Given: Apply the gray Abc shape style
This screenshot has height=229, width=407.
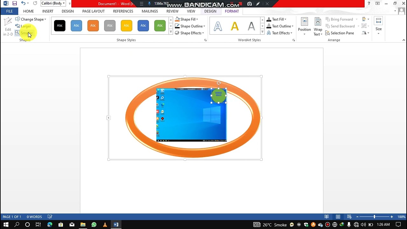Looking at the screenshot, I should tap(110, 25).
